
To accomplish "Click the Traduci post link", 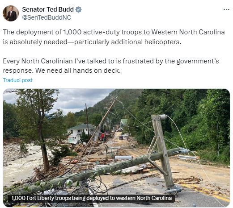I will coord(17,80).
